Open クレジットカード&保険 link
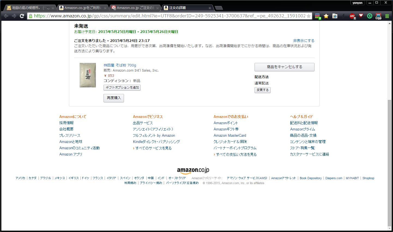The height and width of the screenshot is (232, 393). coord(230,142)
